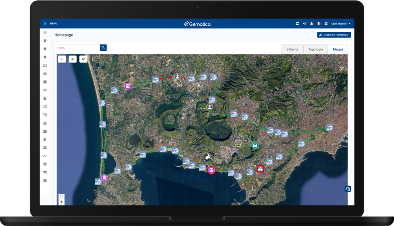Focus the Cerca search field
The height and width of the screenshot is (226, 394).
tap(78, 48)
